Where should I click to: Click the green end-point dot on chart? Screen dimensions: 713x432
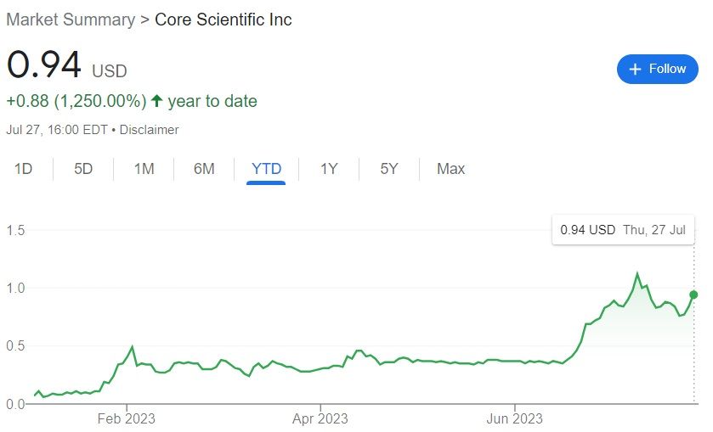click(693, 295)
